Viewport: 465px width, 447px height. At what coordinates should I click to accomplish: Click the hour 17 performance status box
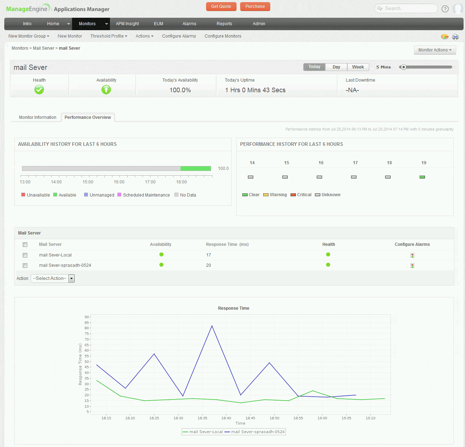pyautogui.click(x=354, y=177)
